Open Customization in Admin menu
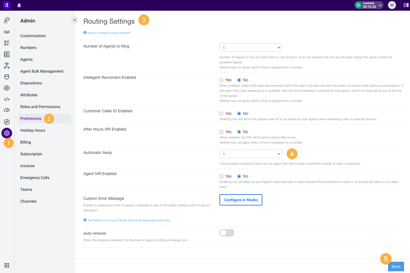Screen dimensions: 410x273 tap(33, 36)
